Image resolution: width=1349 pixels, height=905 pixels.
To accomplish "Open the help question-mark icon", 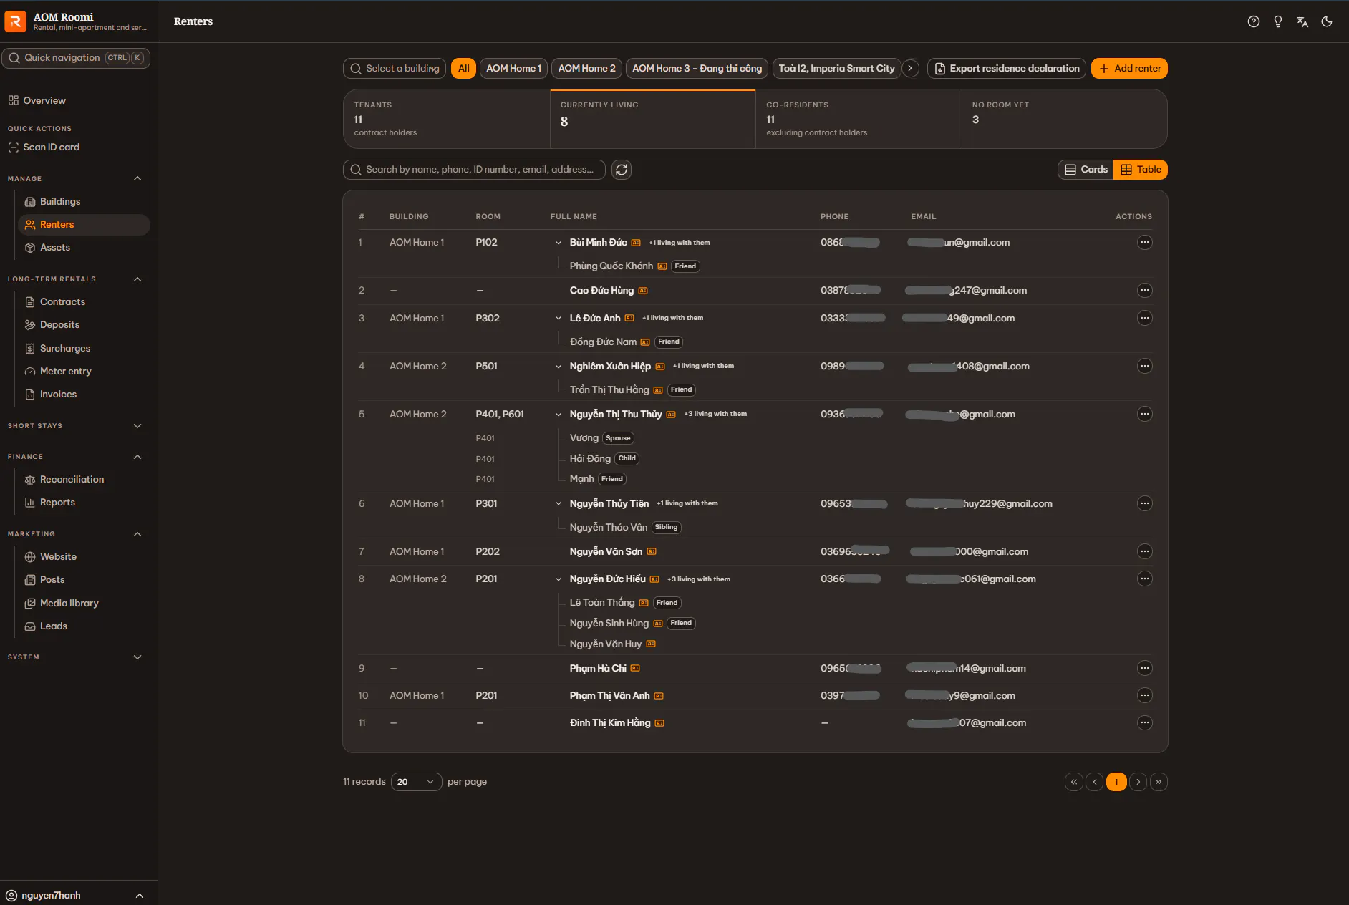I will point(1253,21).
